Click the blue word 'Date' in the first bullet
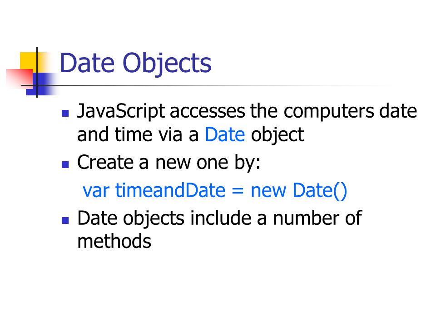 click(225, 134)
